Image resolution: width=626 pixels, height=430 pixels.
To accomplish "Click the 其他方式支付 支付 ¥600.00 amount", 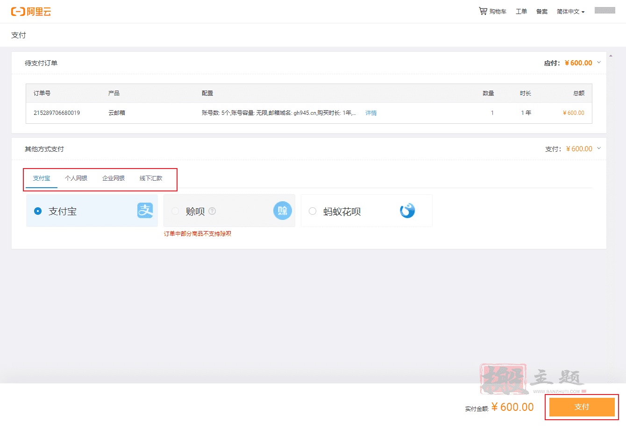I will (579, 149).
